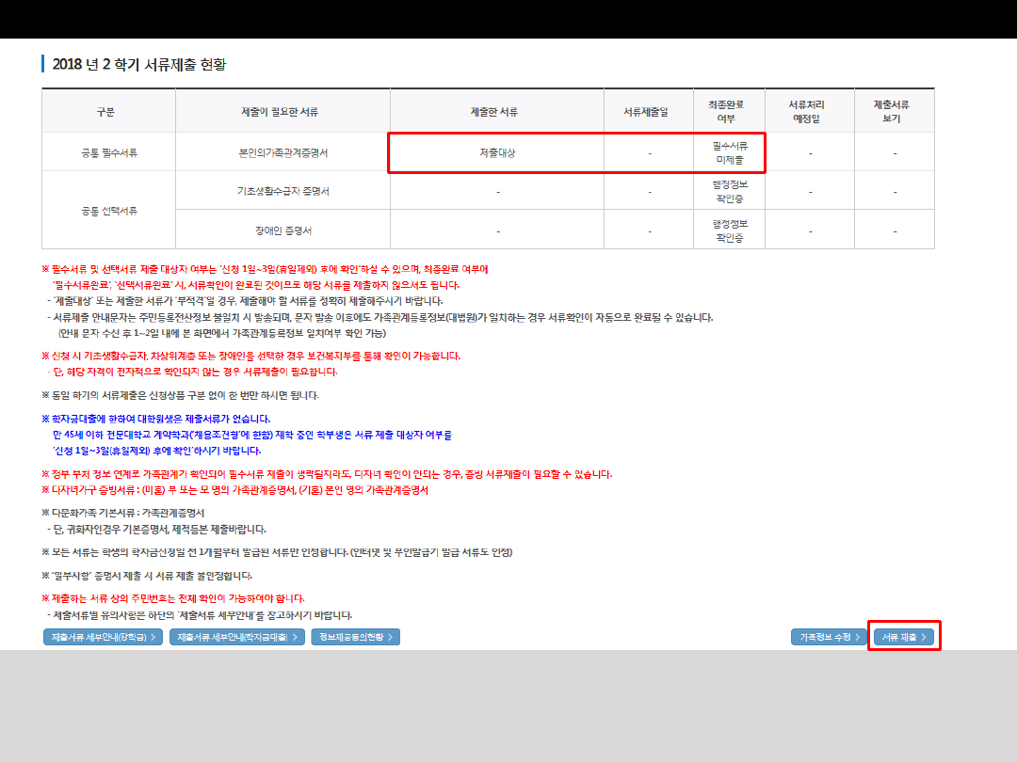Click the 최종완료 여부 column header
The width and height of the screenshot is (1017, 762).
click(x=729, y=112)
